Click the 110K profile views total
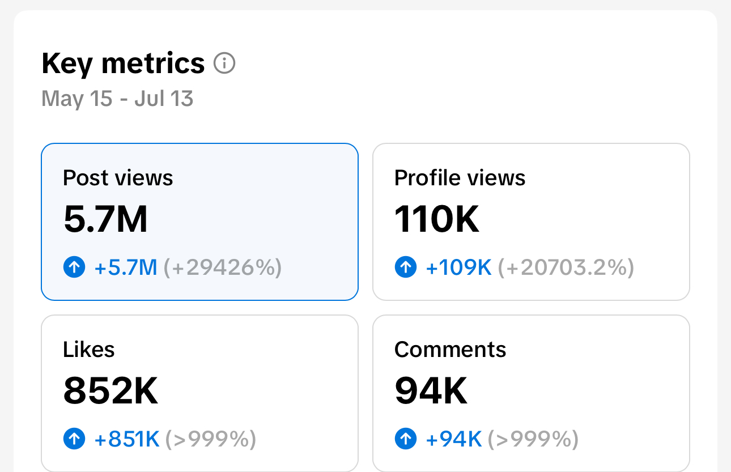731x472 pixels. click(436, 219)
